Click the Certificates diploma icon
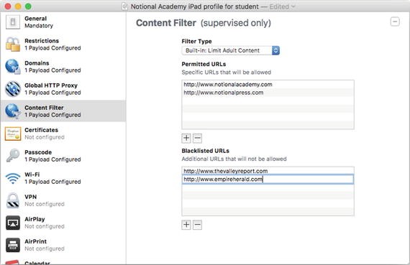 click(x=13, y=134)
